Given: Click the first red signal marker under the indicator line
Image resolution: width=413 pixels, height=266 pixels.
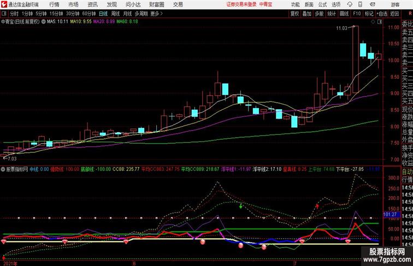Looking at the screenshot, I should coord(4,241).
